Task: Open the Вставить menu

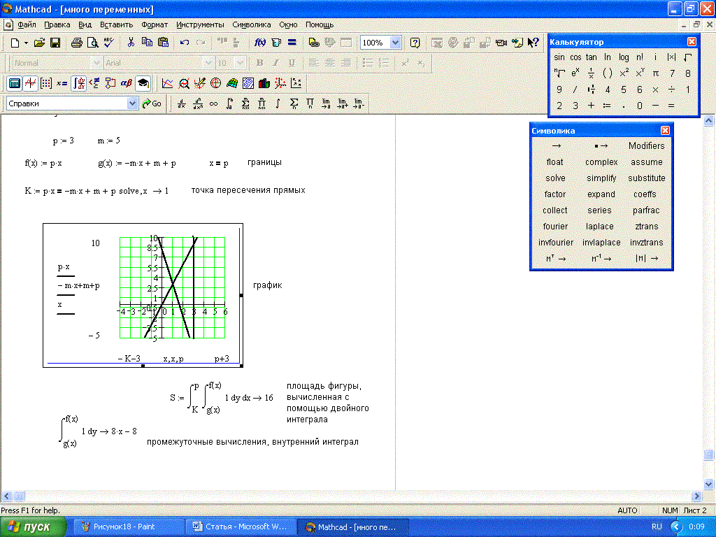Action: (x=116, y=24)
